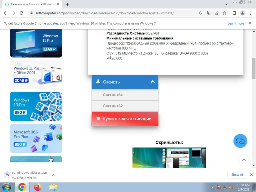
Task: Click the address bar URL
Action: coord(104,13)
